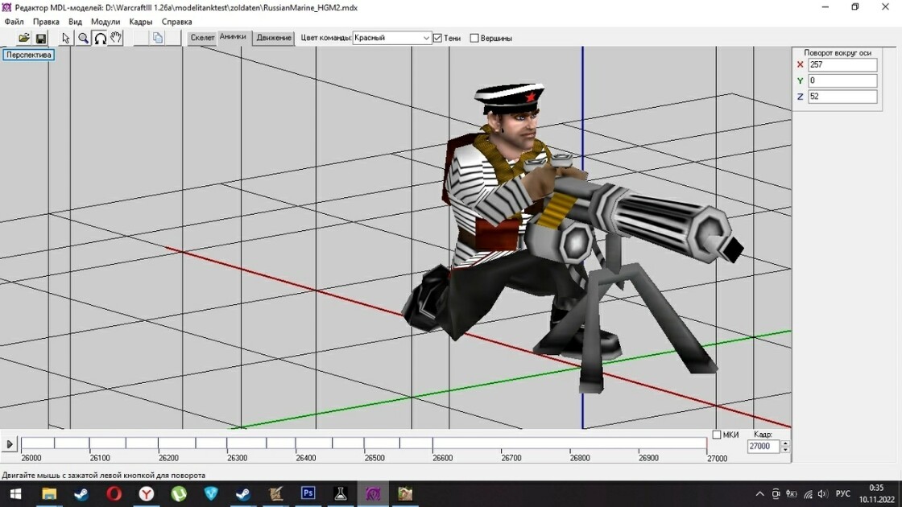The image size is (902, 507).
Task: Tick the МКИ checkbox above the timeline
Action: 717,435
